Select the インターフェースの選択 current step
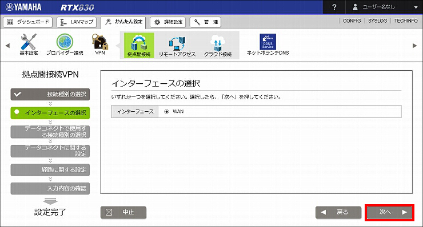423x227 pixels. tap(50, 113)
